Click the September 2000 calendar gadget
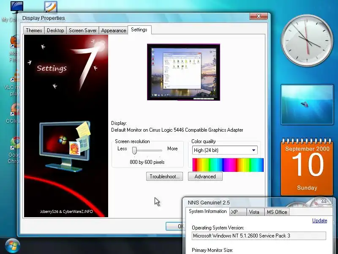 (307, 167)
